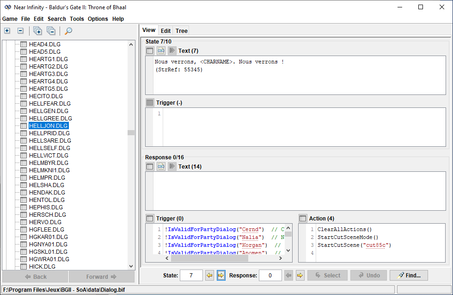Click the file icon of HELMPR.DLG

pos(24,177)
